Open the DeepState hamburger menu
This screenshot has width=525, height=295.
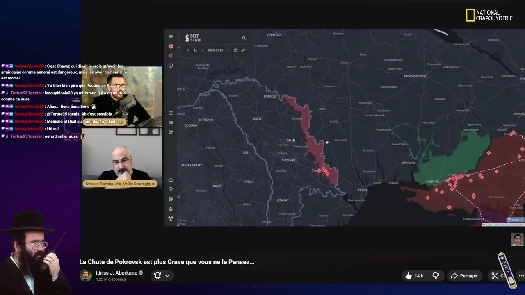coord(171,37)
